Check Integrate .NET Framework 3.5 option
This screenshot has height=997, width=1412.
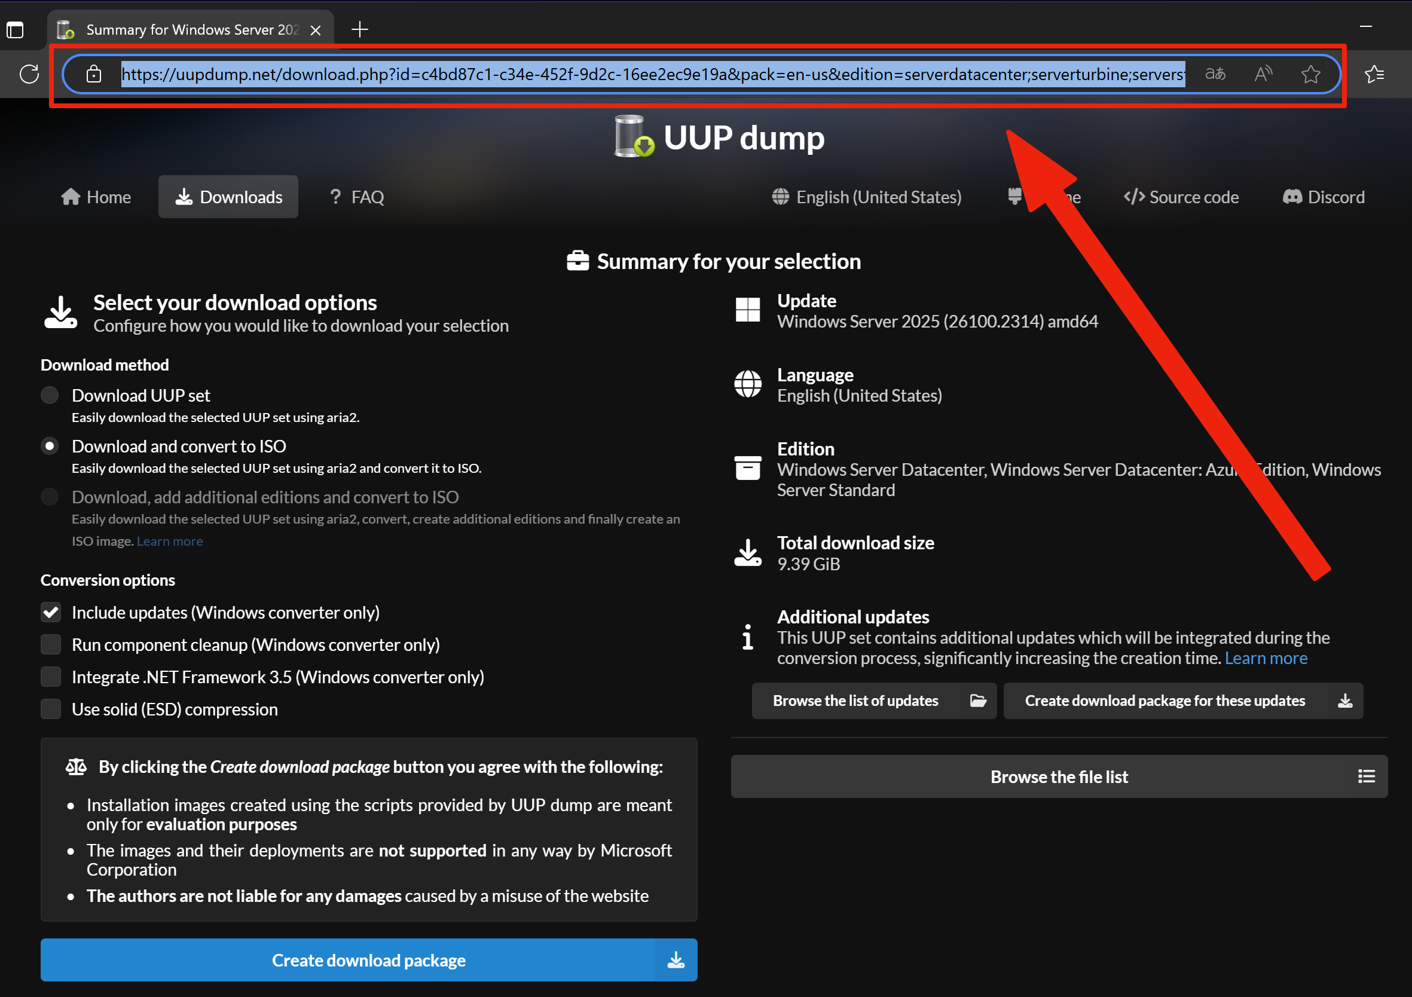(51, 677)
